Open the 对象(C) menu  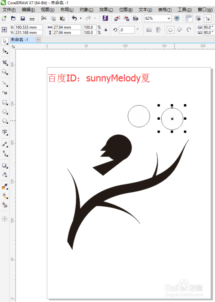86,9
